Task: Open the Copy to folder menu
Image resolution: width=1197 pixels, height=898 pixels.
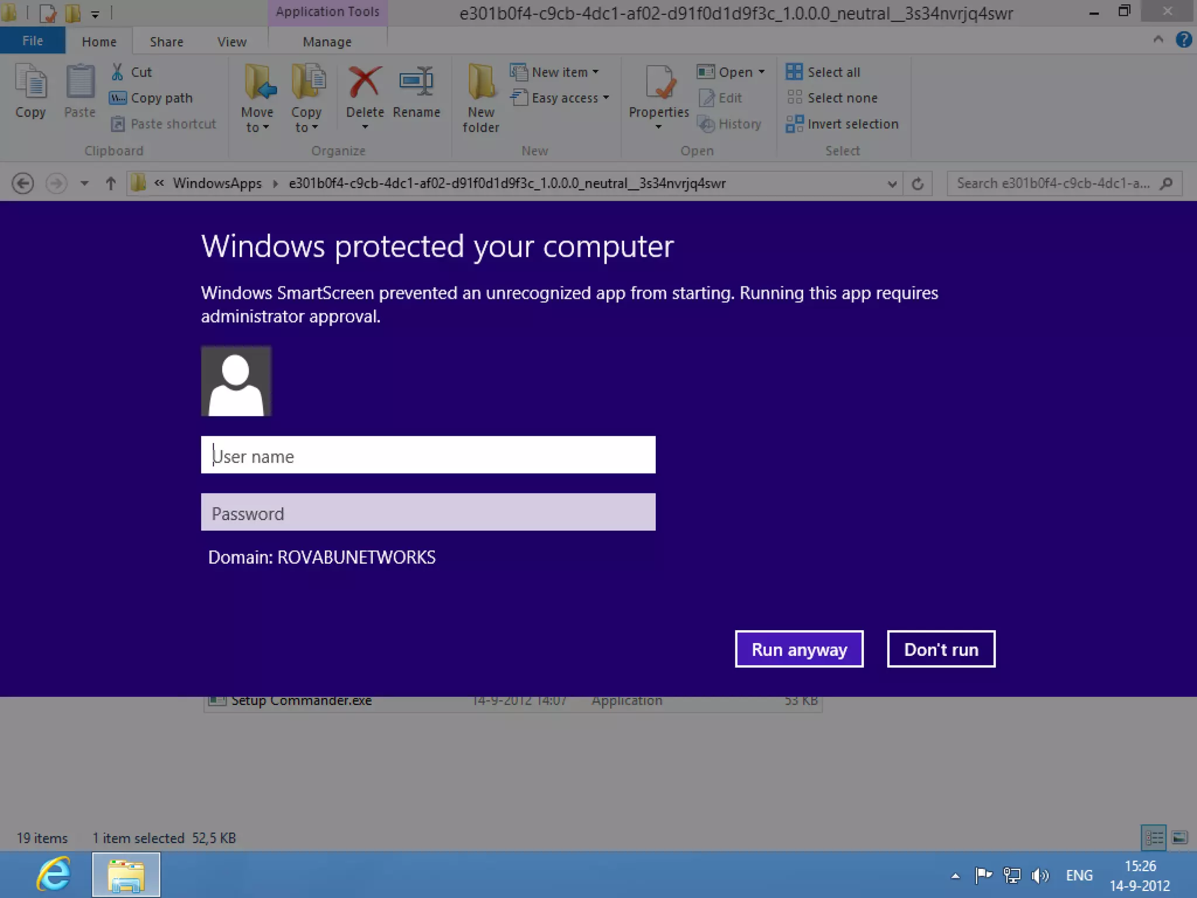Action: [x=306, y=98]
